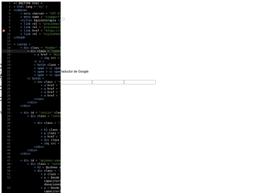
Task: Click line number 45 in the gutter
Action: (x=9, y=154)
